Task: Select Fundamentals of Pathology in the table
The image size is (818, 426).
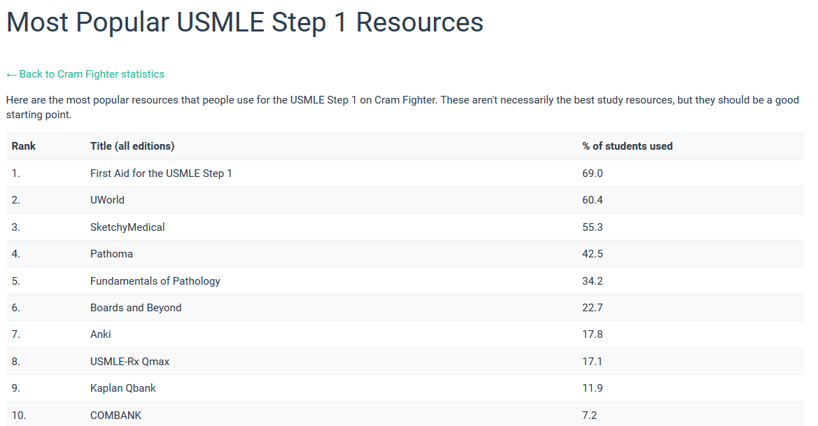Action: (x=155, y=281)
